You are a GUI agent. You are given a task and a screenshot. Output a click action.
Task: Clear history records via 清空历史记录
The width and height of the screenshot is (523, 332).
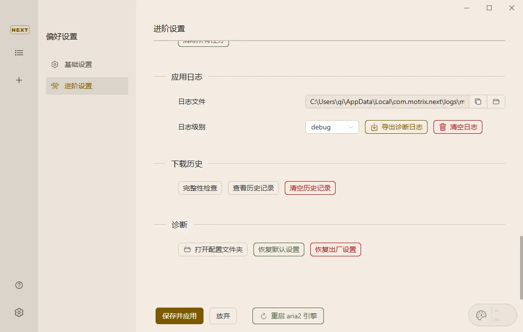[310, 188]
